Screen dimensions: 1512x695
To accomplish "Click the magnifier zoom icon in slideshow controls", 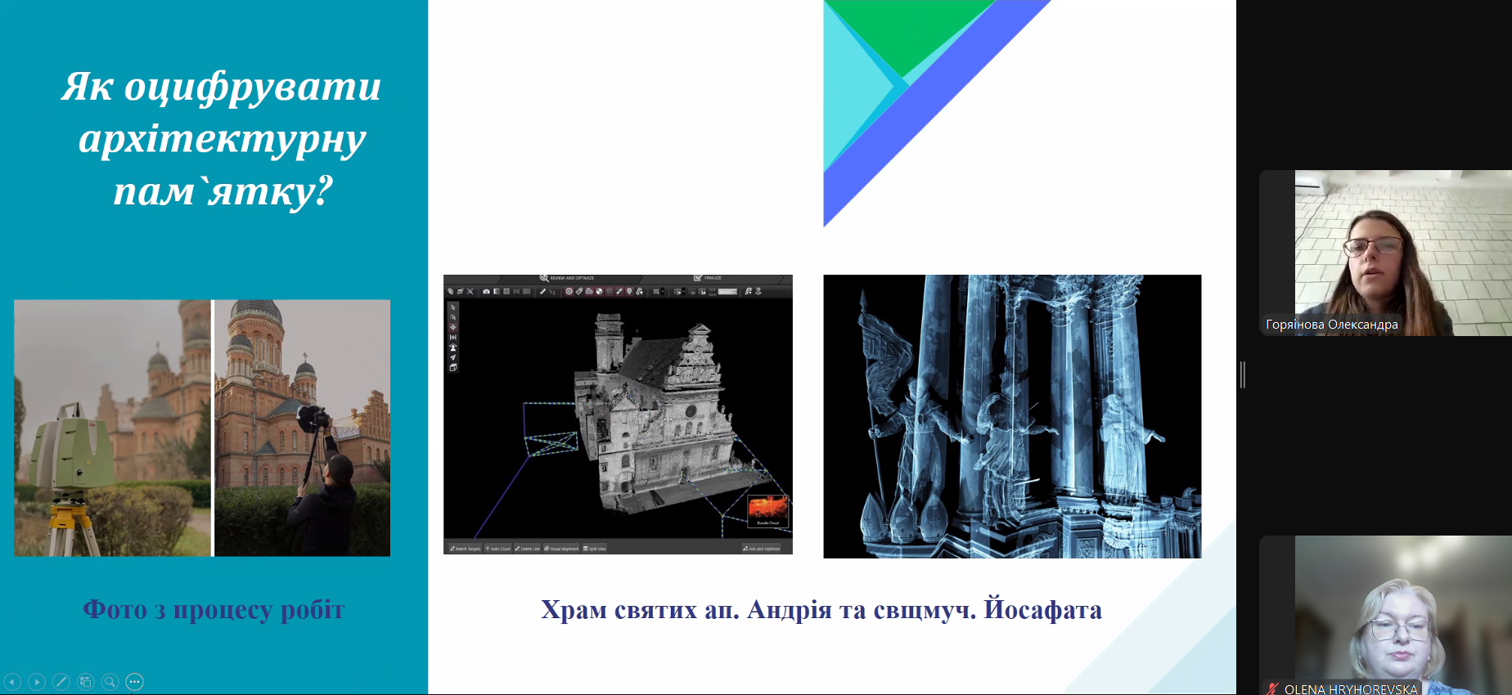I will 110,682.
